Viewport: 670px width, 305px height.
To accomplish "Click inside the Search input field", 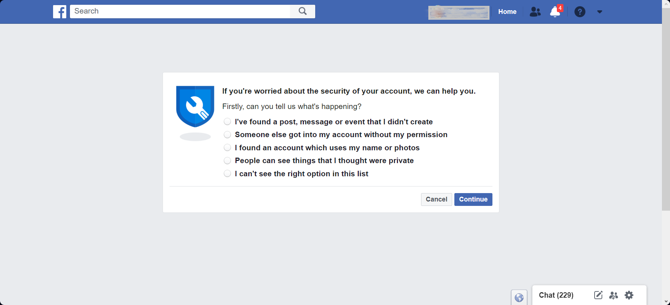I will coord(179,11).
